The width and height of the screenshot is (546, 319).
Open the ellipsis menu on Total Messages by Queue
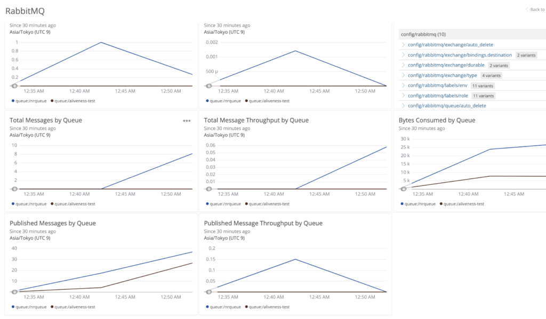(187, 121)
